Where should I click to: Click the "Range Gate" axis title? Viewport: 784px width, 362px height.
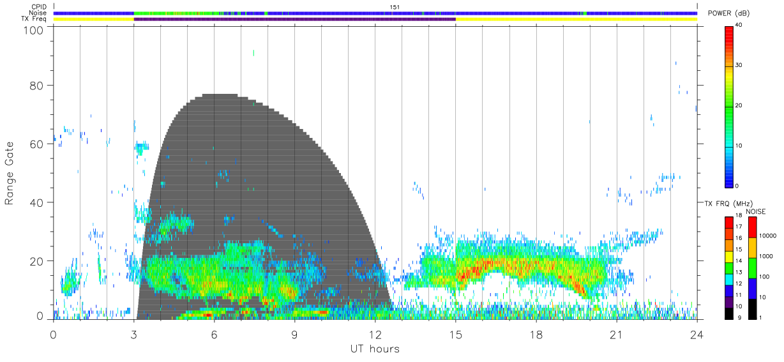click(10, 174)
